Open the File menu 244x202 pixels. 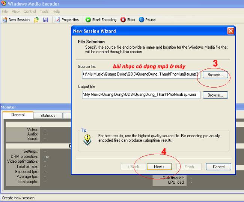(5, 12)
